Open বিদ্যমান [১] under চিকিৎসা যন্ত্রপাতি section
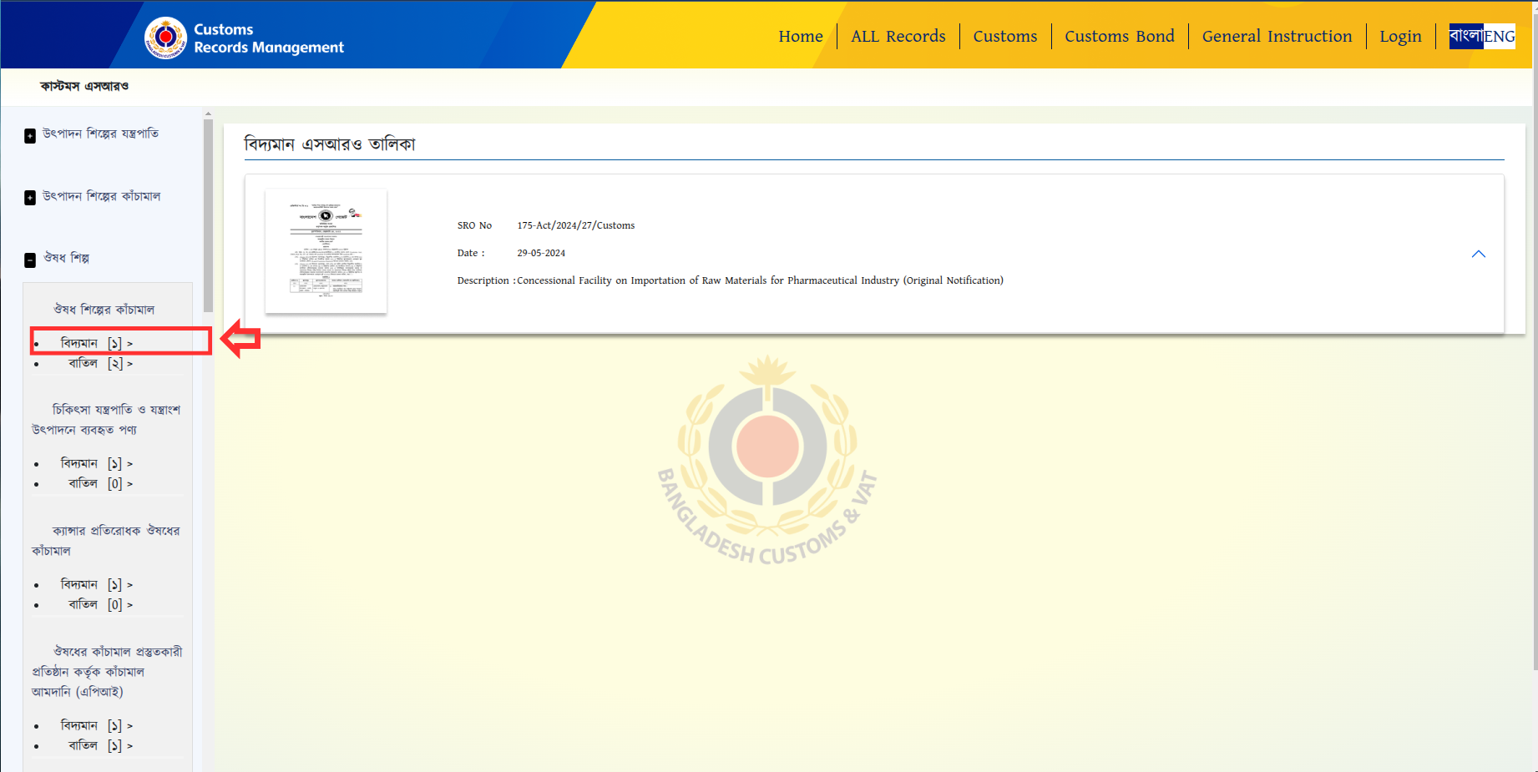This screenshot has height=772, width=1538. (x=96, y=463)
